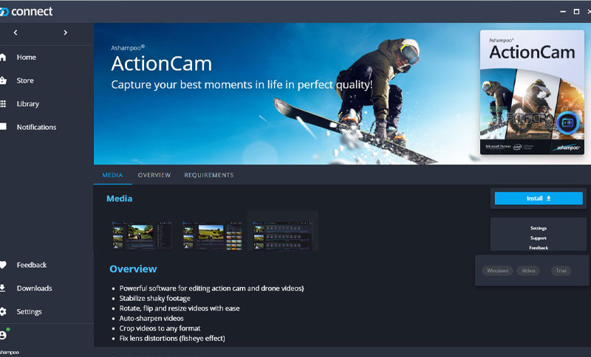Viewport: 591px width, 357px height.
Task: Go to Home page
Action: click(27, 58)
